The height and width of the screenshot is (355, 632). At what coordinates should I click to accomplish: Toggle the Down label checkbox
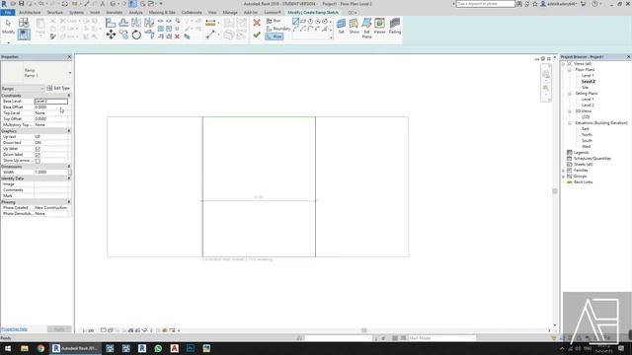[x=38, y=155]
